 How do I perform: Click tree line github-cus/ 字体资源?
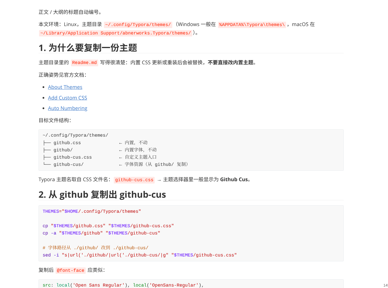[x=116, y=164]
